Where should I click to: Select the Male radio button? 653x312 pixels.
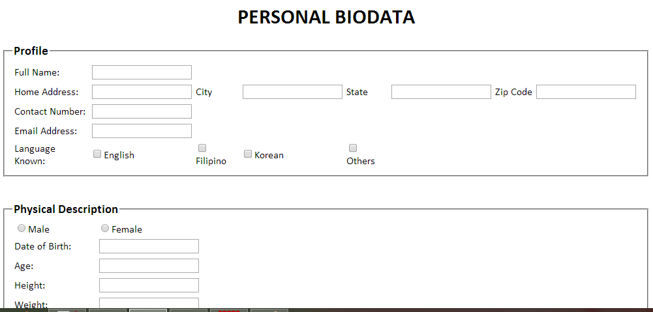pyautogui.click(x=22, y=228)
